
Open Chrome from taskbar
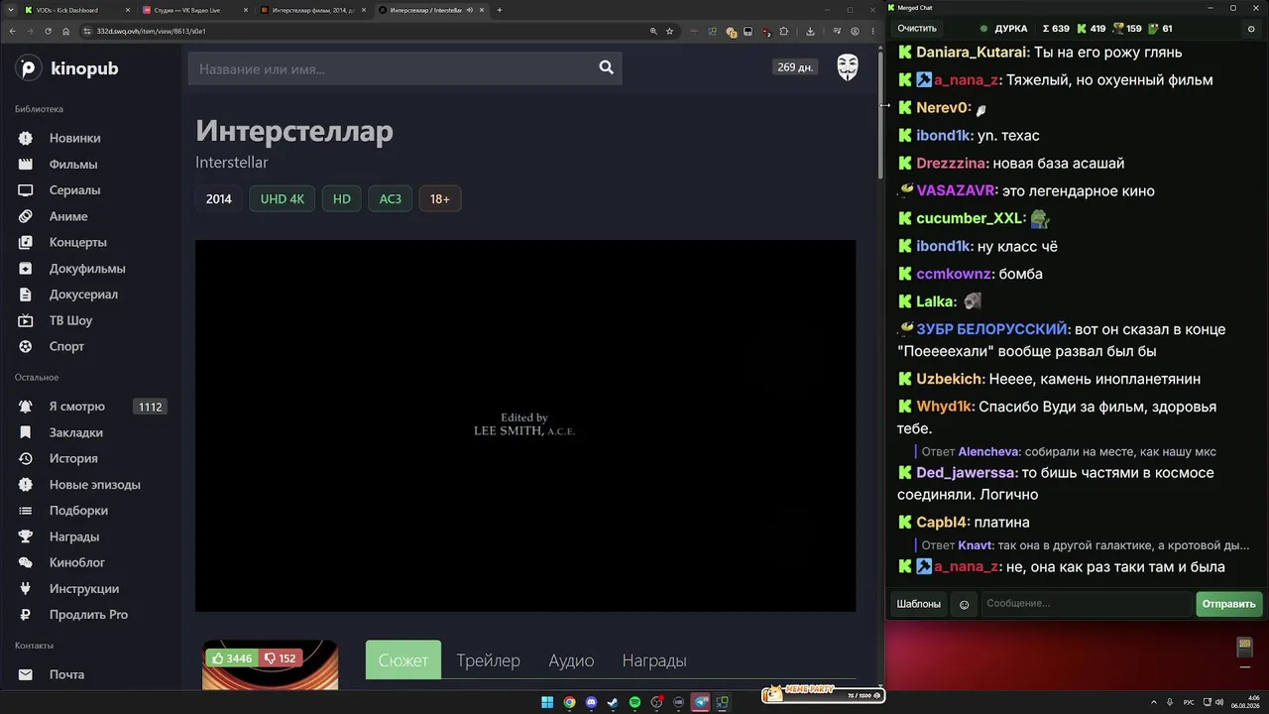pos(569,703)
